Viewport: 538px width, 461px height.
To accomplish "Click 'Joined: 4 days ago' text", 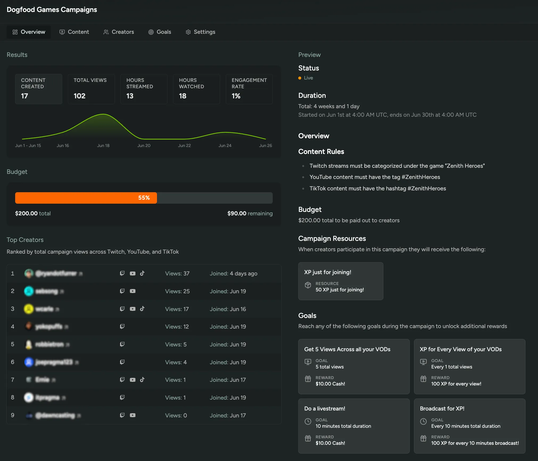I will pyautogui.click(x=234, y=273).
